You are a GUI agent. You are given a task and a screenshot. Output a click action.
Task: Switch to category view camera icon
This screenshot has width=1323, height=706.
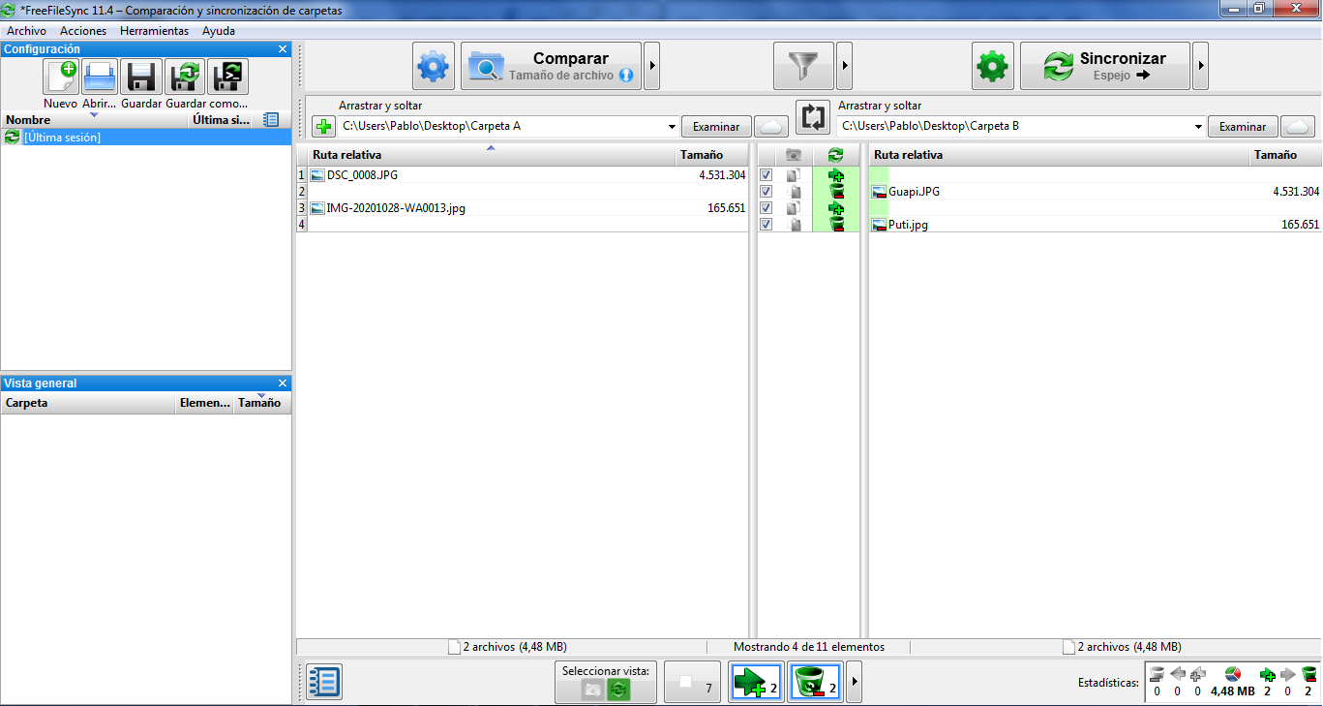[x=592, y=689]
